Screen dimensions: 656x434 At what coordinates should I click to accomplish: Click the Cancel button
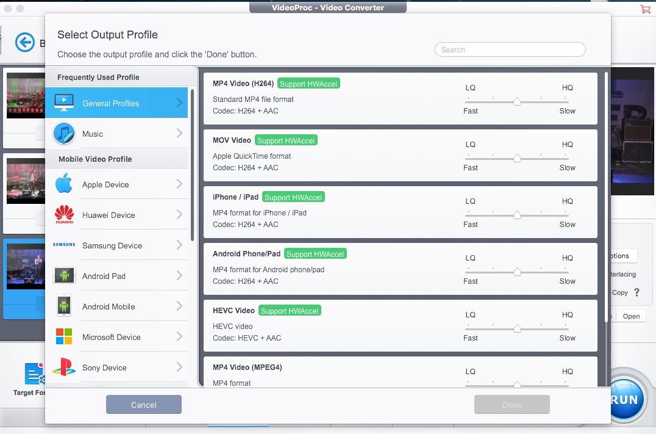pyautogui.click(x=143, y=405)
